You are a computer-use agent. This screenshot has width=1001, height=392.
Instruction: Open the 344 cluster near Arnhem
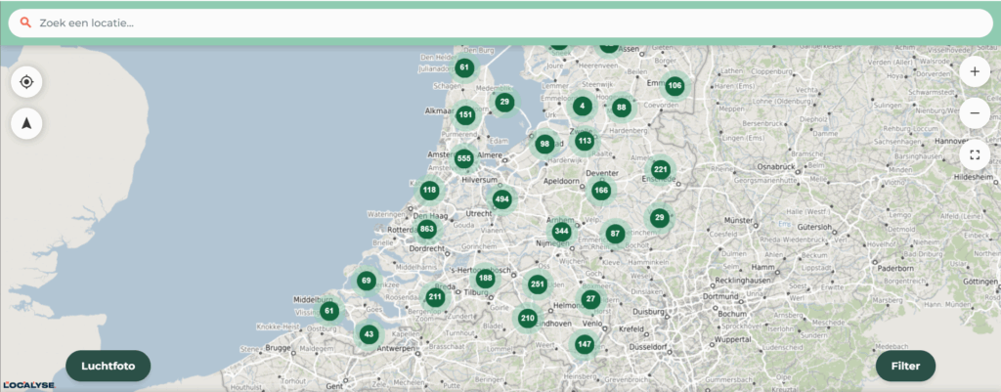[561, 231]
